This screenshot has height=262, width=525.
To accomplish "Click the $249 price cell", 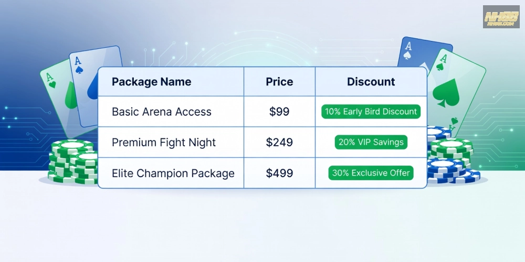I will 279,142.
